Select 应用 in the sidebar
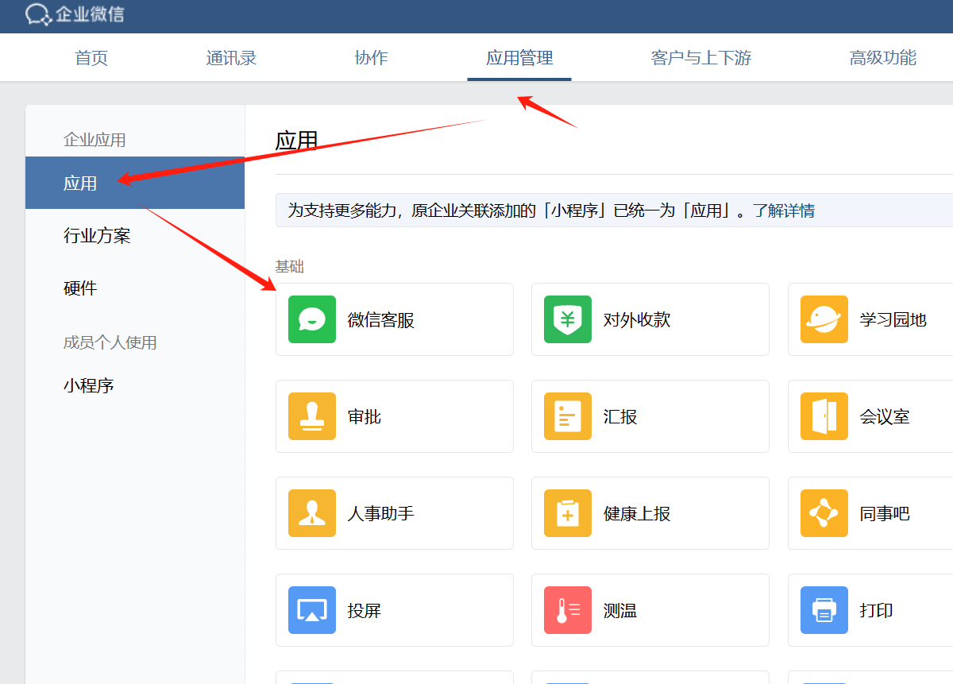The image size is (953, 684). [135, 183]
